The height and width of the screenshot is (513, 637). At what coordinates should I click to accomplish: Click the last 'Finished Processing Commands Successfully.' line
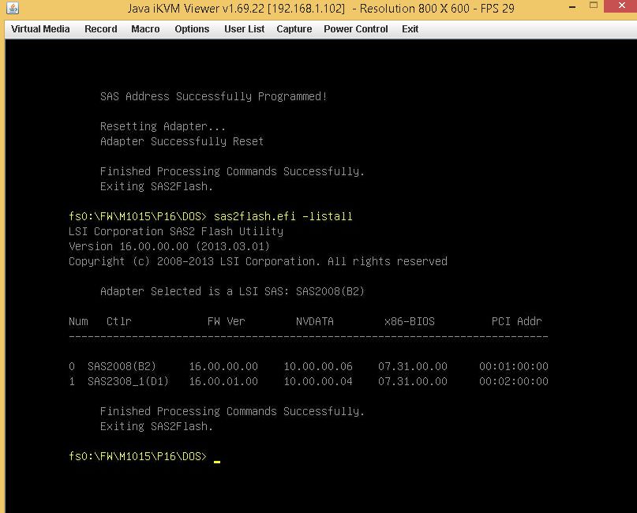[232, 411]
